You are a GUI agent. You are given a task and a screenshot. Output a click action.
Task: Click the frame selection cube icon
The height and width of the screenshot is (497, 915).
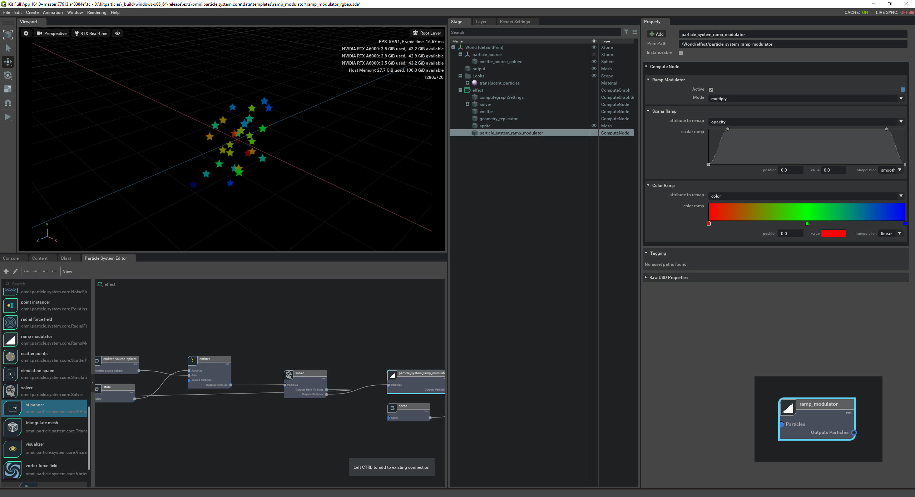pos(8,34)
